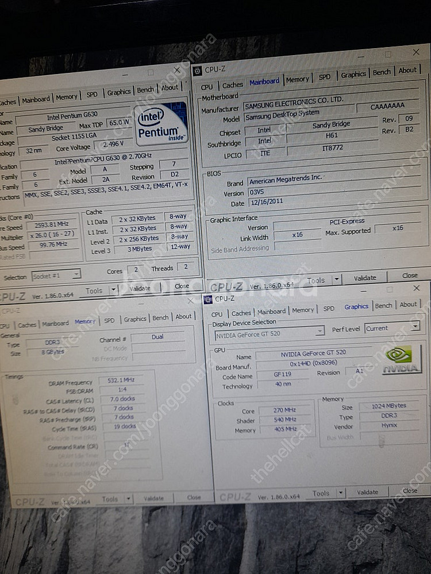Expand Tools arrow in top-left CPU window
431x574 pixels.
[x=114, y=289]
